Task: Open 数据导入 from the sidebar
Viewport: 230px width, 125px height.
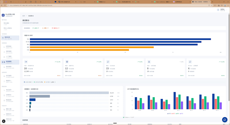Action: pyautogui.click(x=10, y=81)
